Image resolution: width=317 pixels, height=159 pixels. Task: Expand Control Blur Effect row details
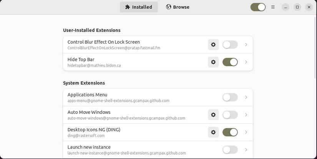pyautogui.click(x=246, y=45)
